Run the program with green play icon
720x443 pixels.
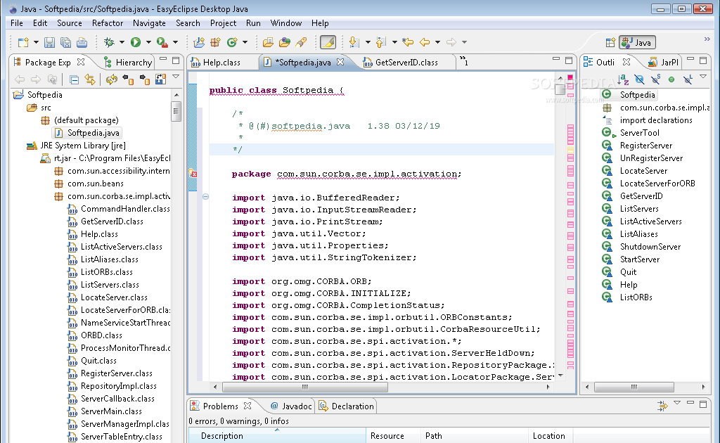click(136, 42)
